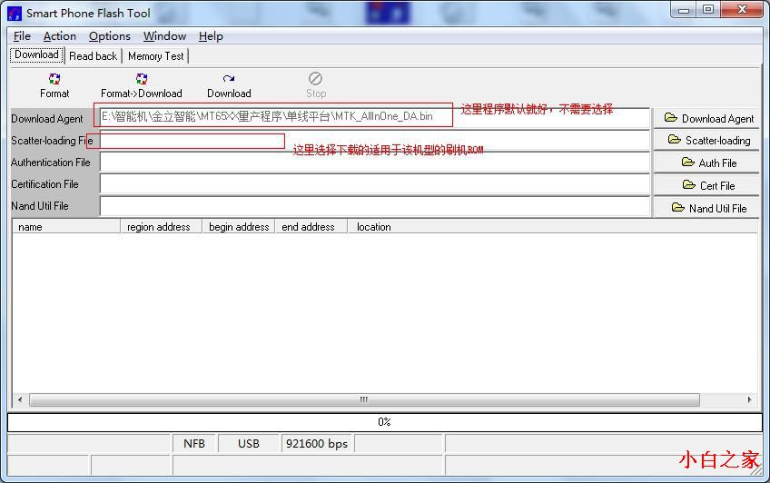Browse for a Scatter-loading file
Image resolution: width=770 pixels, height=483 pixels.
tap(706, 141)
